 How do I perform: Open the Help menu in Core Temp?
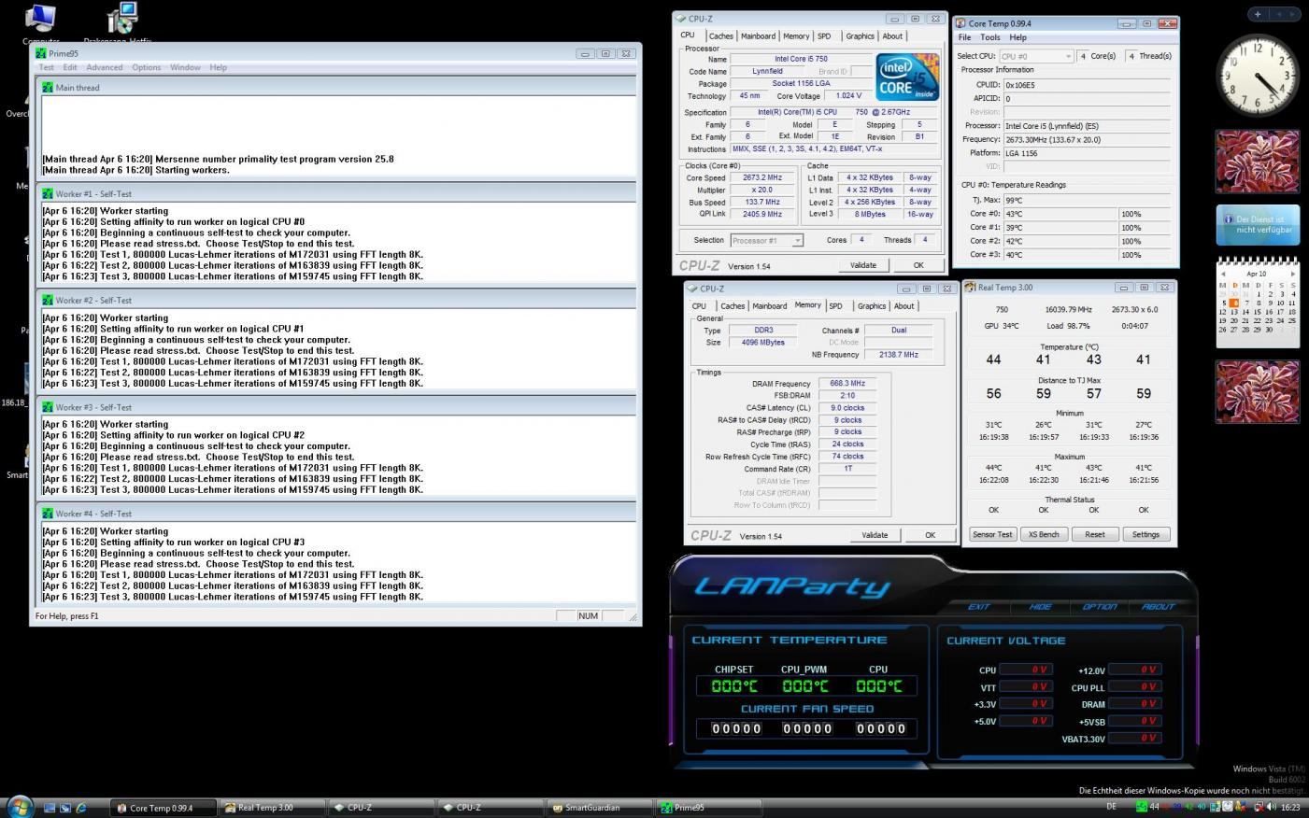click(x=1017, y=37)
